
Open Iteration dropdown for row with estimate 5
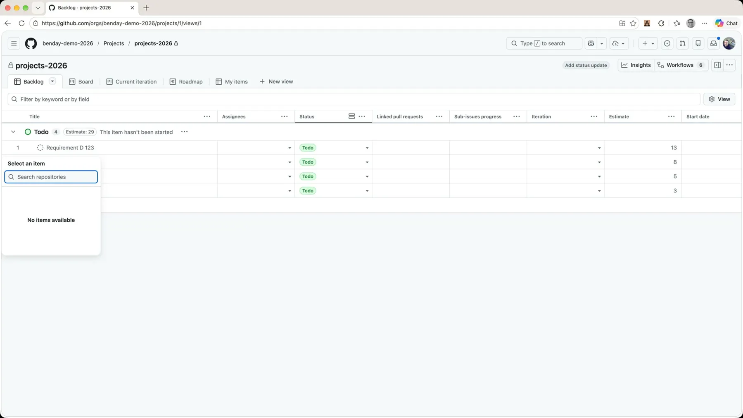[599, 176]
